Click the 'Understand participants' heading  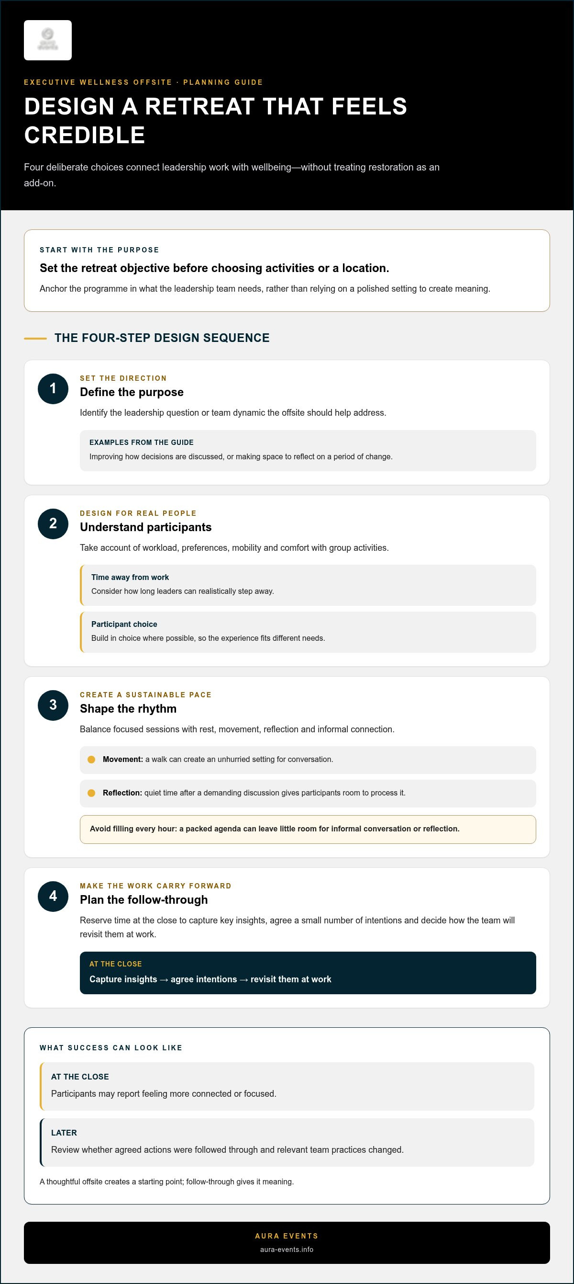click(146, 527)
